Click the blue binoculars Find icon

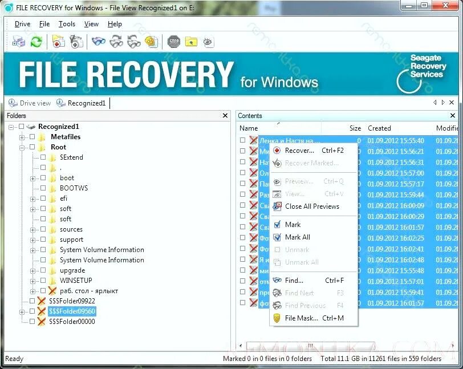pos(98,42)
